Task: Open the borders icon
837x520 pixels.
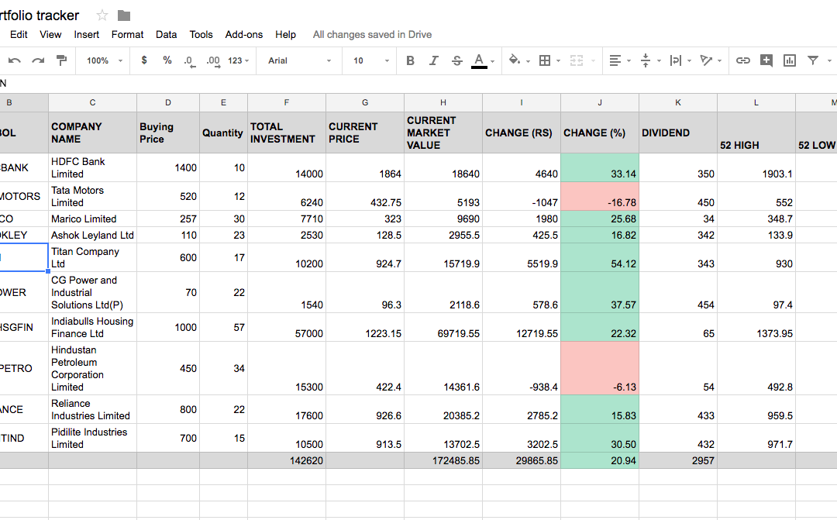Action: click(x=545, y=61)
